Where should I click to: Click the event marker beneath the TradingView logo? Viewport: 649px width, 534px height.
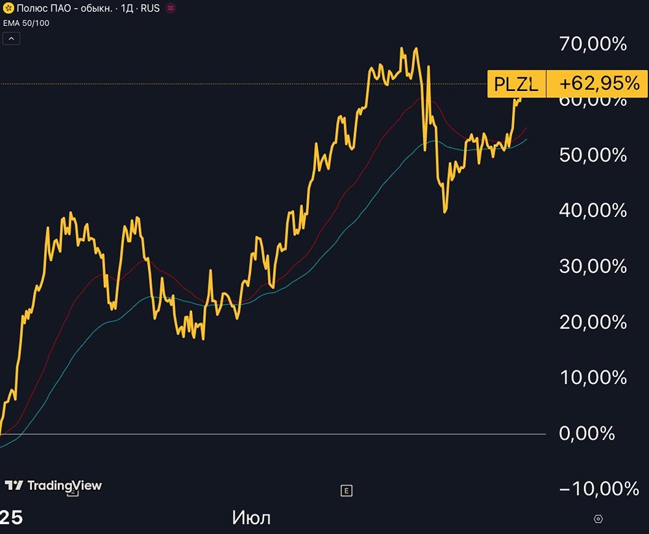[72, 494]
